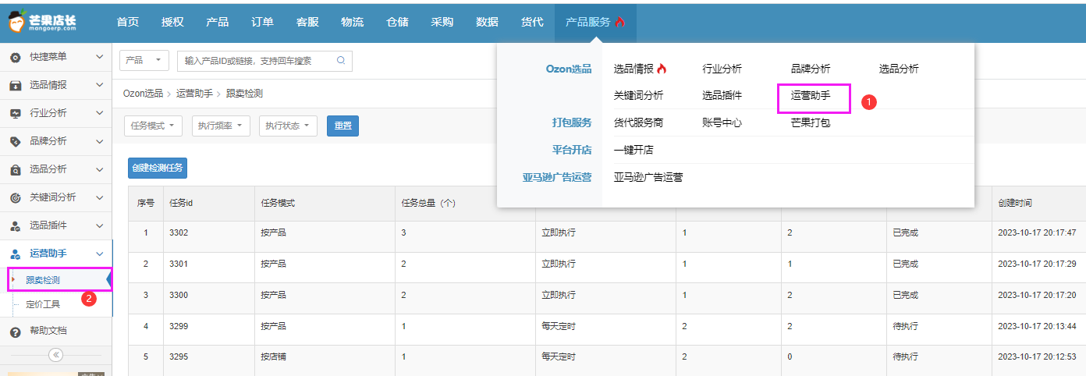The height and width of the screenshot is (376, 1086).
Task: Open the 执行频率 filter dropdown
Action: [x=221, y=126]
